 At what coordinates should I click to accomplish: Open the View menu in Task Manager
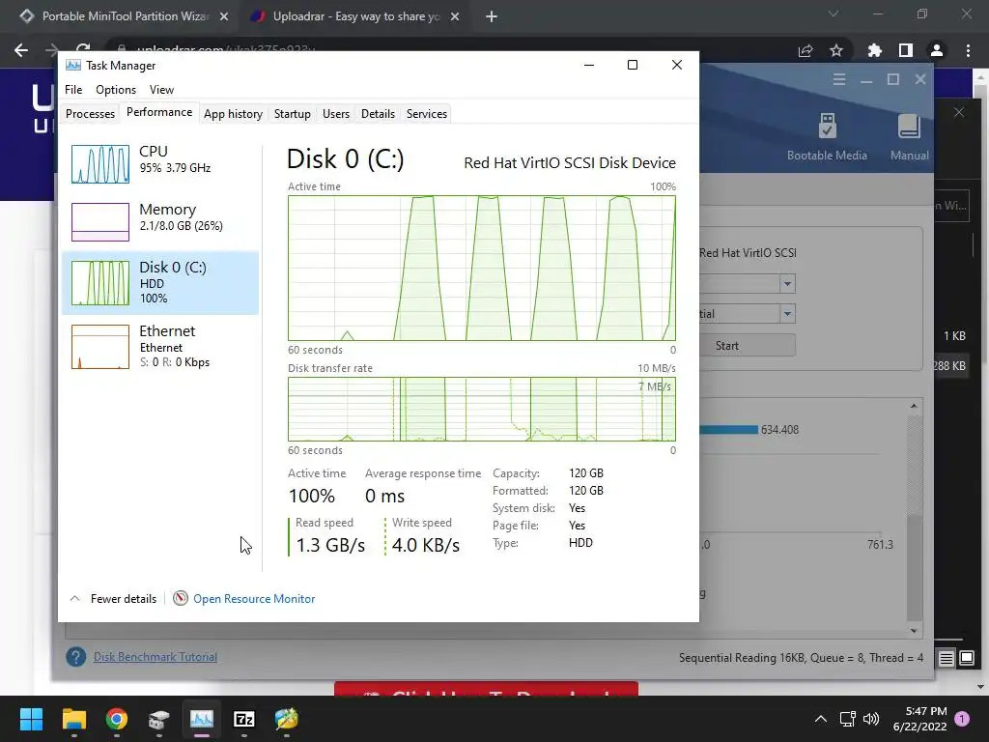tap(161, 90)
